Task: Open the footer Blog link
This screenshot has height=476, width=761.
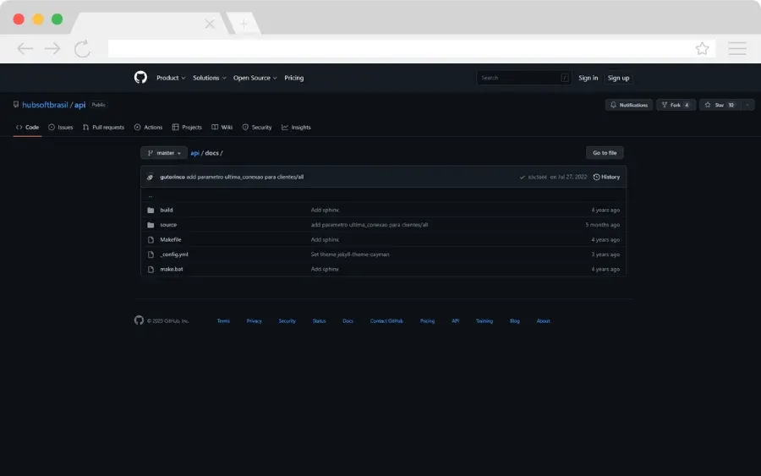Action: tap(514, 320)
